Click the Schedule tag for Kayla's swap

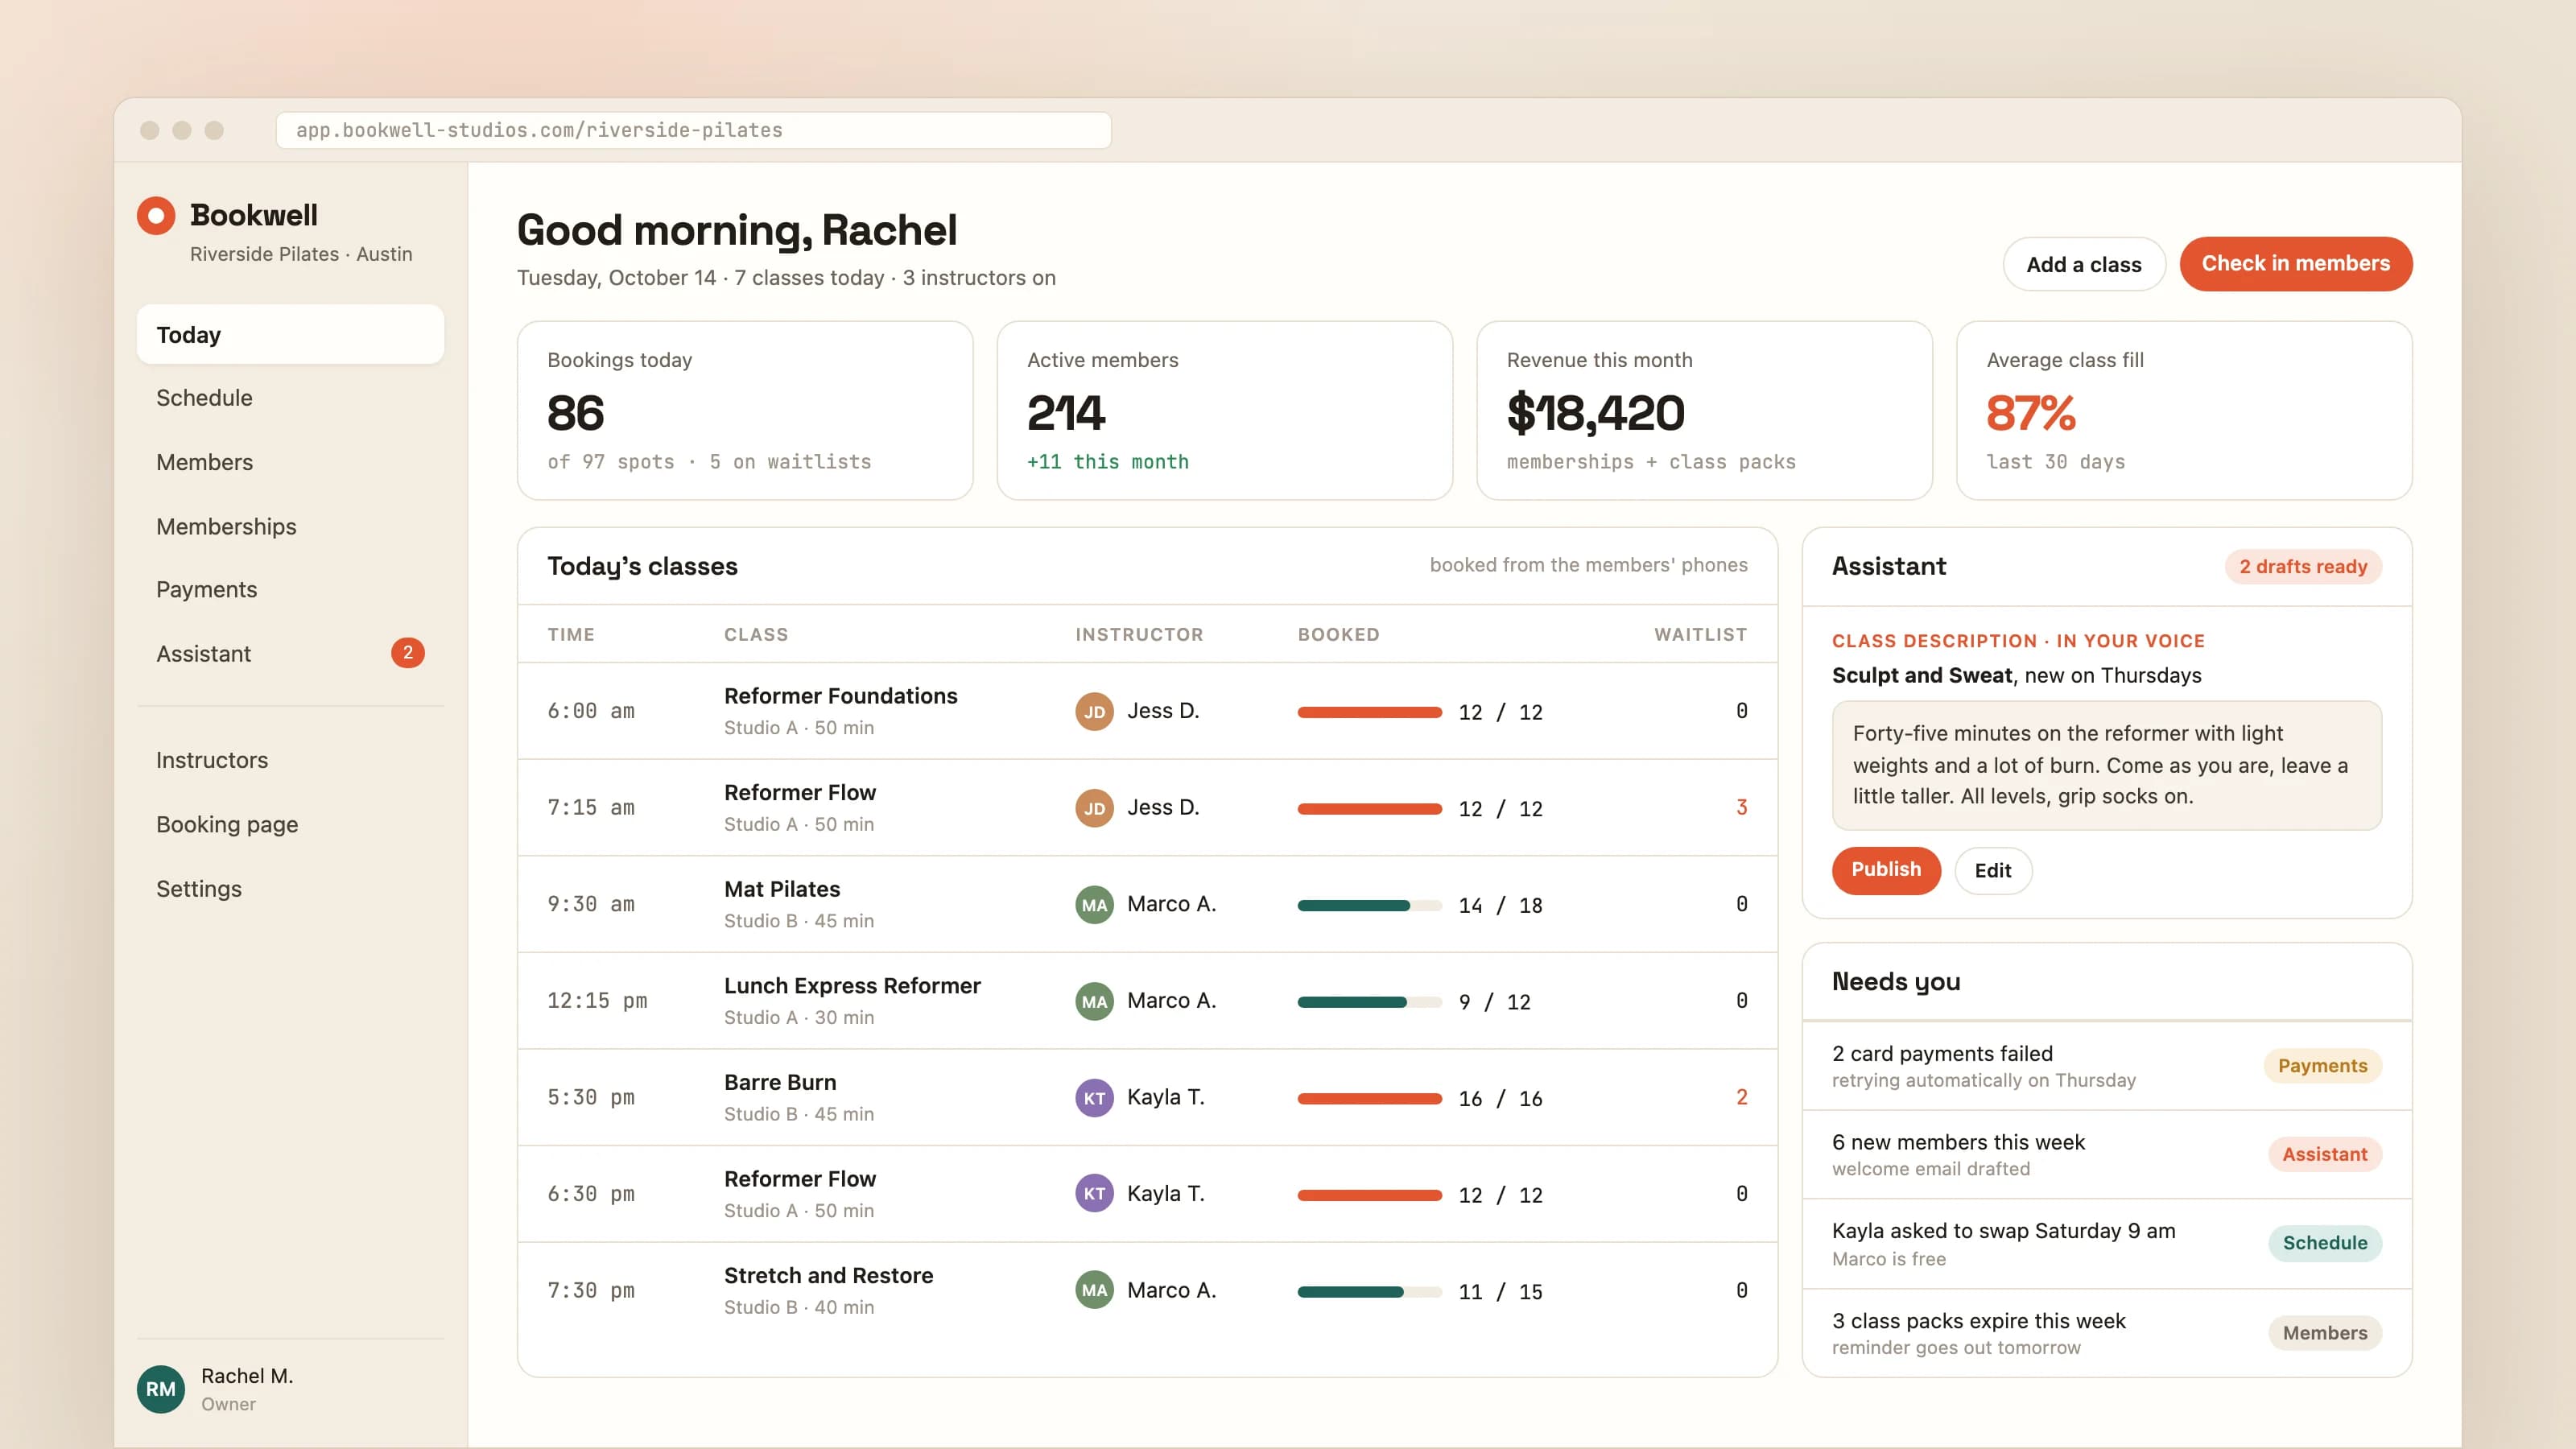(2324, 1243)
